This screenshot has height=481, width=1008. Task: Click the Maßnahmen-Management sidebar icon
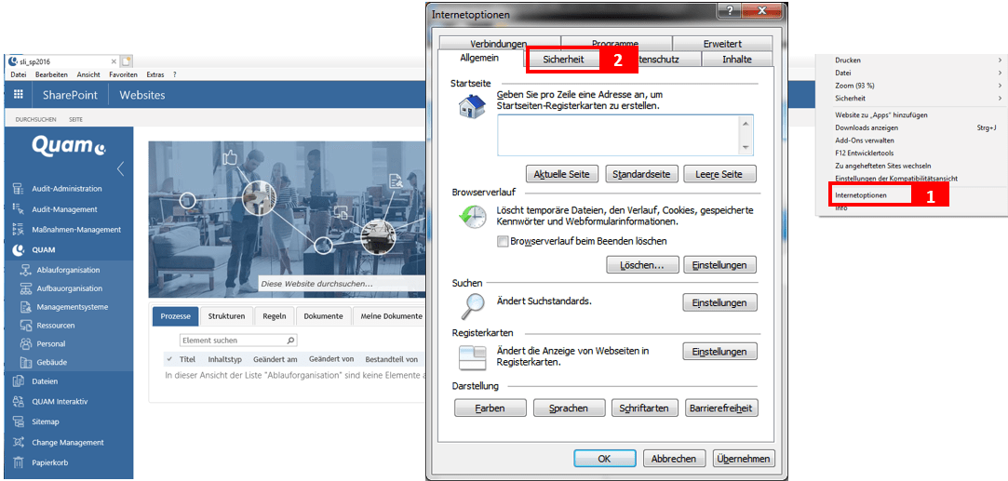pyautogui.click(x=19, y=229)
